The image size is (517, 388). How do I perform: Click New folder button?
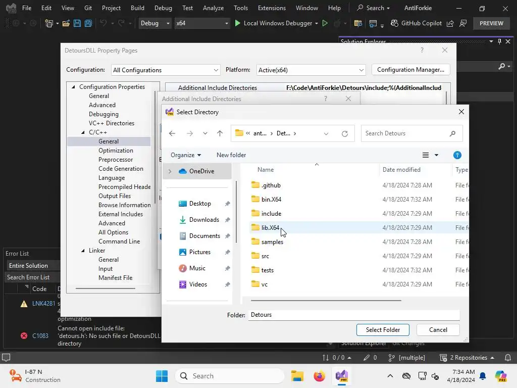tap(231, 155)
